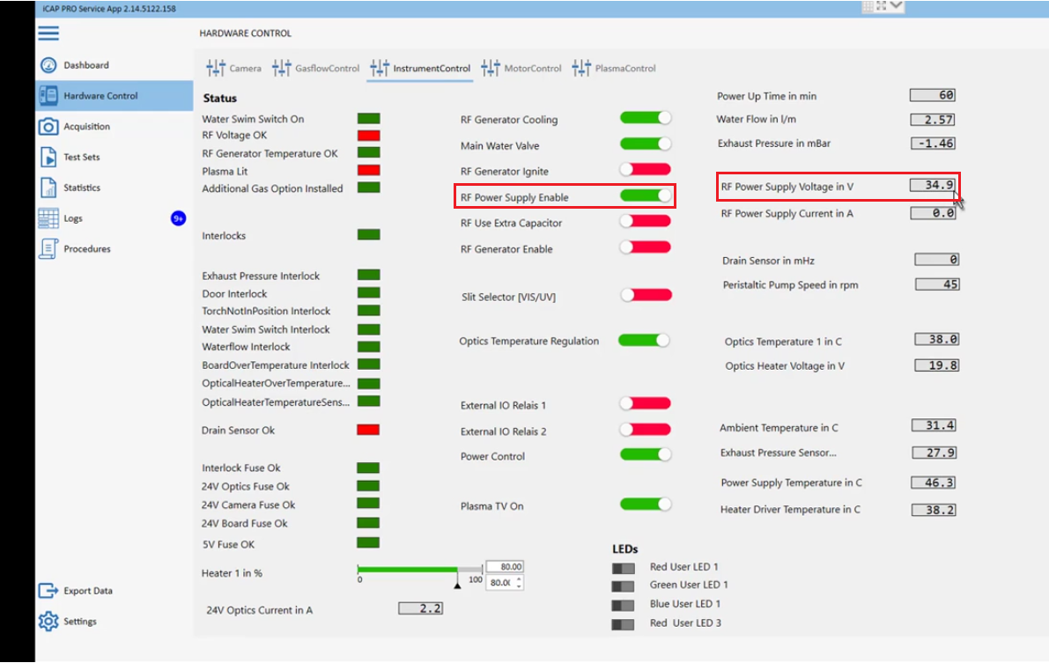Open the hamburger navigation menu
Image resolution: width=1049 pixels, height=663 pixels.
pyautogui.click(x=48, y=33)
